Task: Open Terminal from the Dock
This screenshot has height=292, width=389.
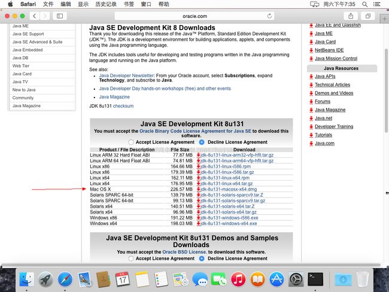Action: 315,279
